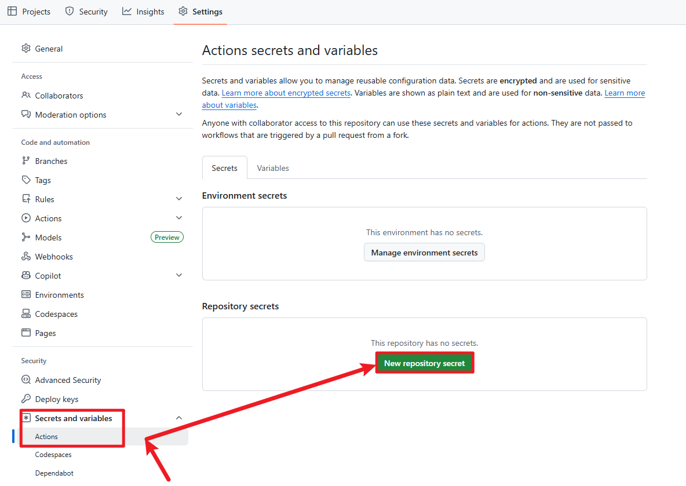
Task: Click the Actions play-circle icon
Action: [x=26, y=218]
